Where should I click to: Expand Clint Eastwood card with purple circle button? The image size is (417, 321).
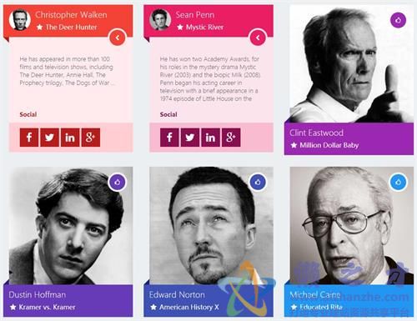point(398,20)
